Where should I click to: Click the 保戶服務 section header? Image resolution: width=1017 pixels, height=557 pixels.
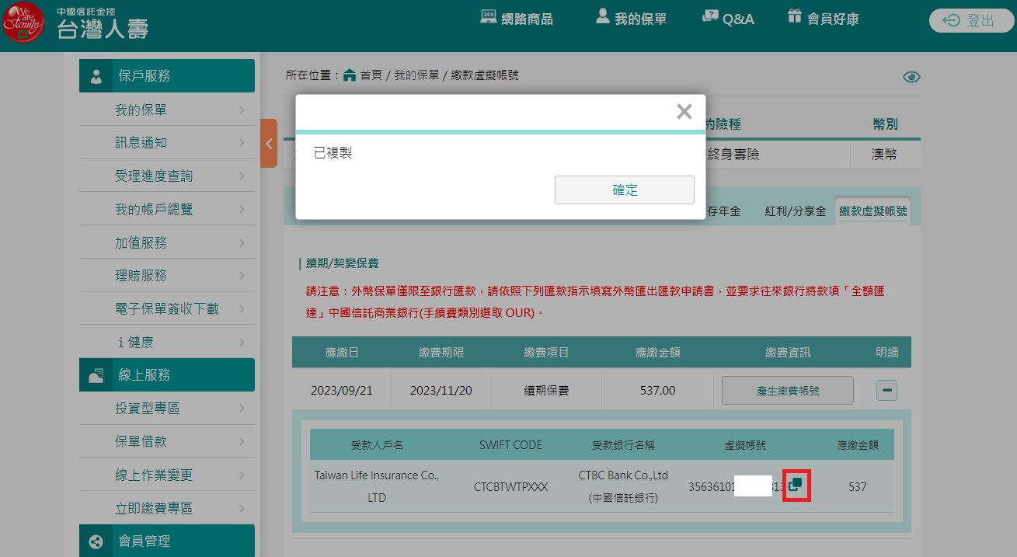(x=167, y=76)
